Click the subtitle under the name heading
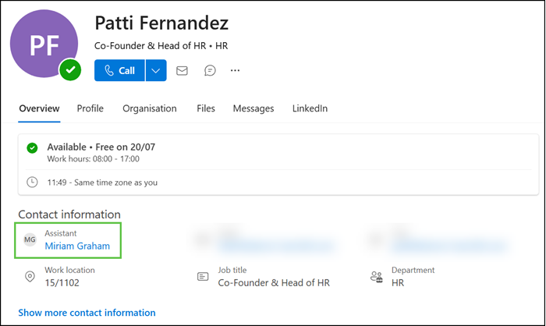Screen dimensions: 546x326 click(x=161, y=46)
